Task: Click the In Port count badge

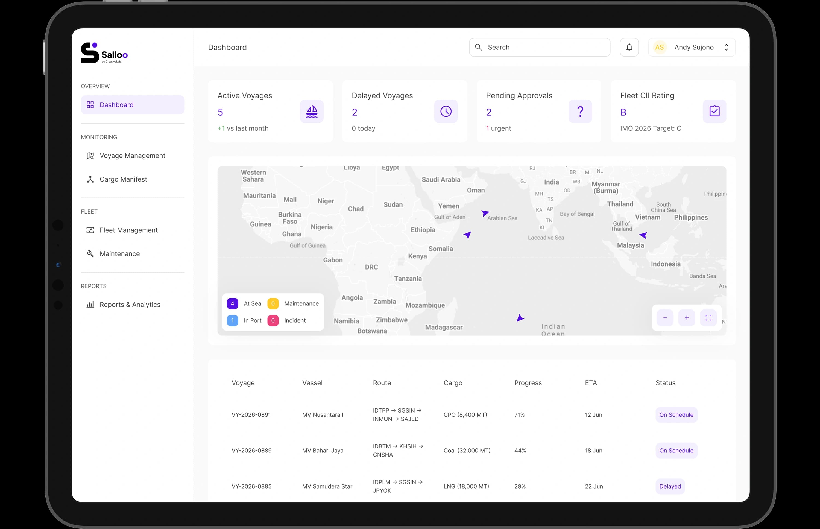Action: click(233, 320)
